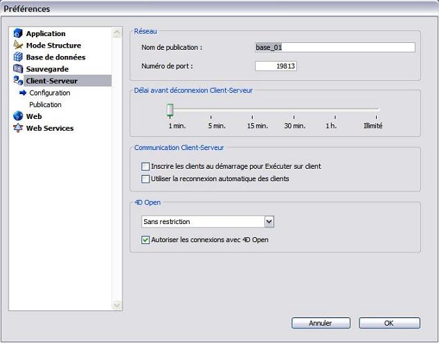Click the Nom de publication field
This screenshot has height=343, width=439.
(334, 47)
